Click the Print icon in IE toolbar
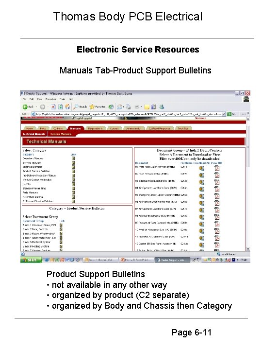The image size is (262, 350). click(x=128, y=107)
